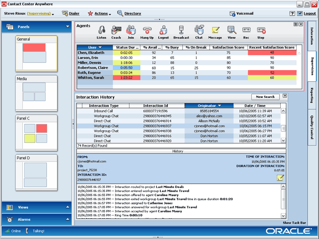Close the Interaction History panel
Image resolution: width=319 pixels, height=239 pixels.
285,96
